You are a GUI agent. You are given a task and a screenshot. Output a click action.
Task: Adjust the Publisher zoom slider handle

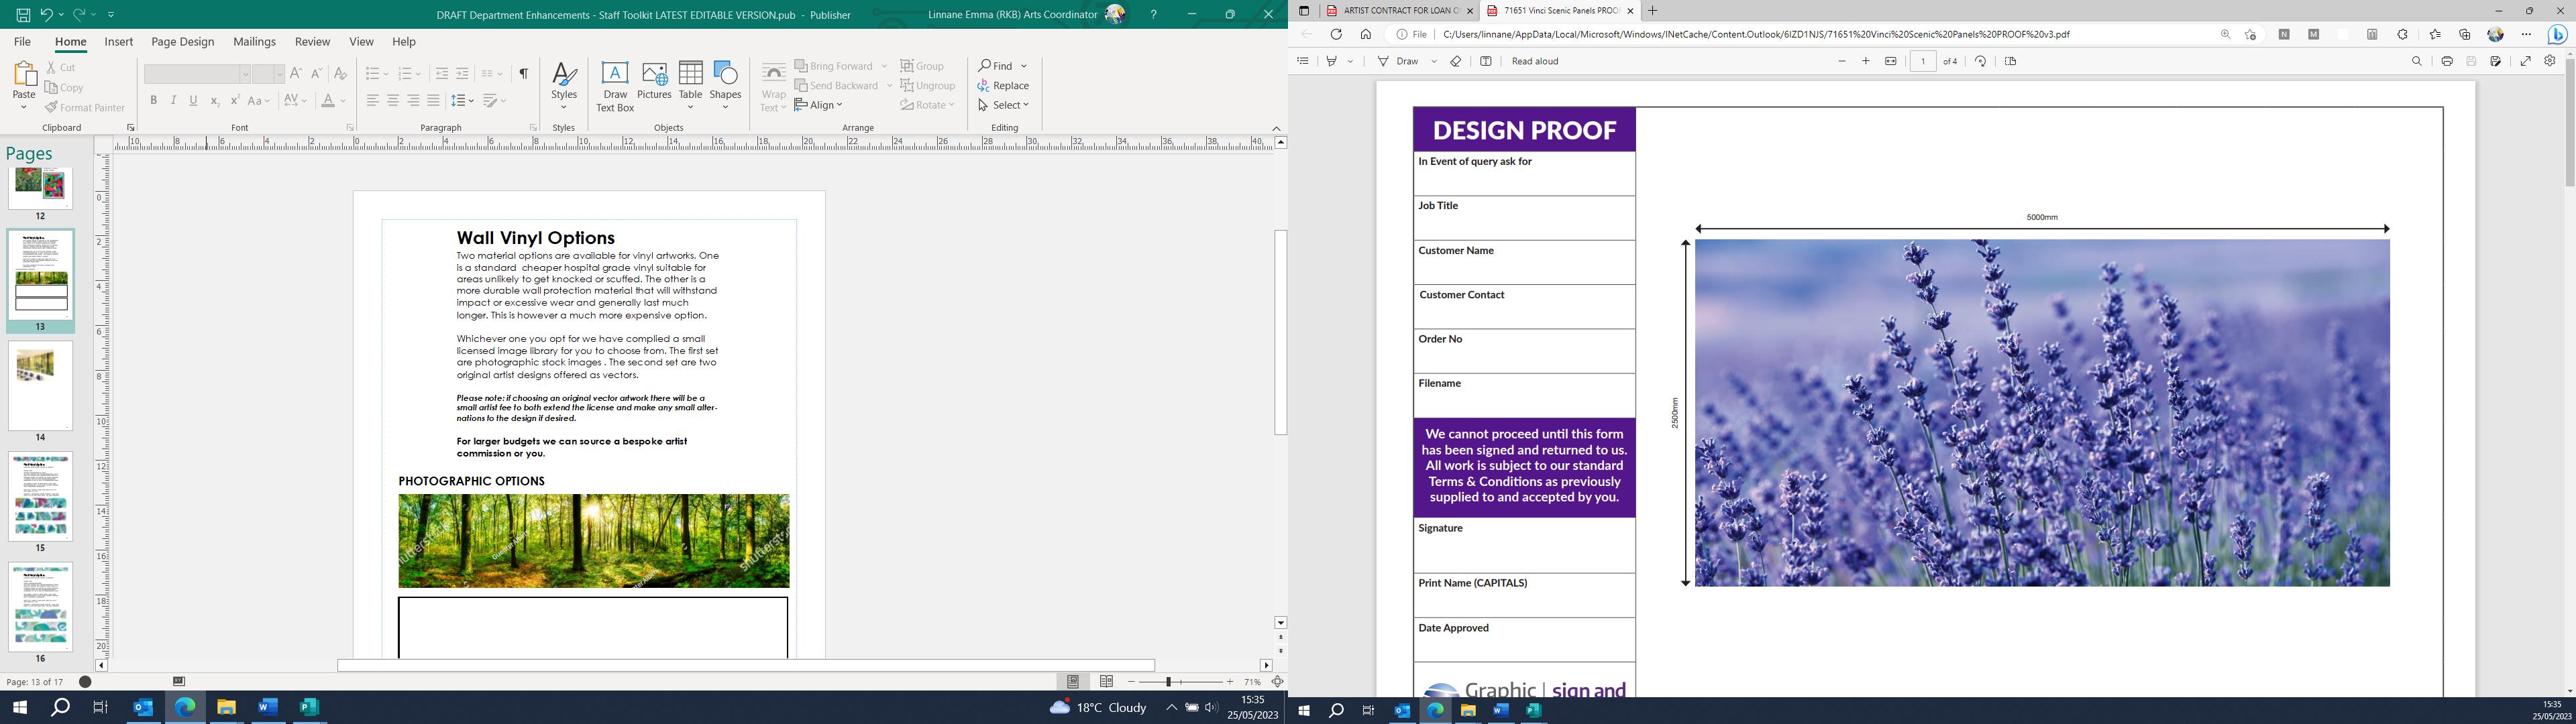1168,681
